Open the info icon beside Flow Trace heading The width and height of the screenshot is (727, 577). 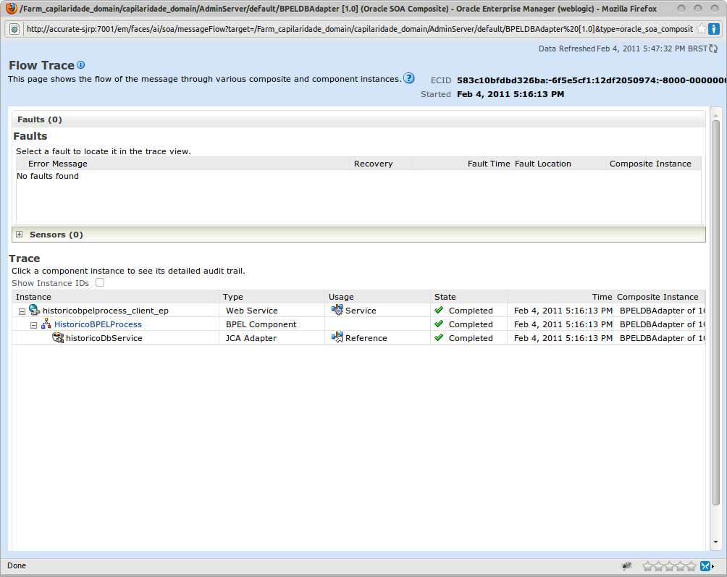coord(80,65)
